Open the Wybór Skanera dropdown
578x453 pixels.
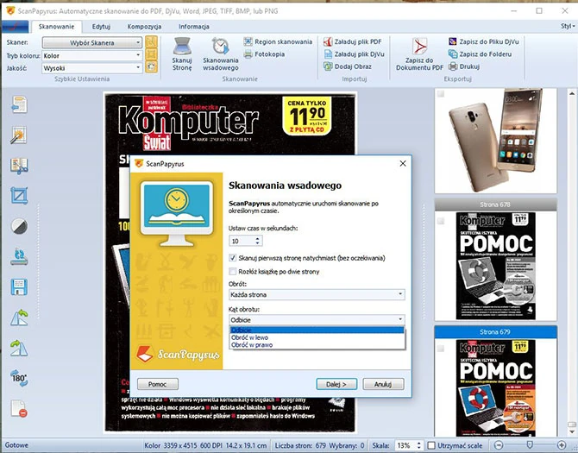click(x=91, y=41)
